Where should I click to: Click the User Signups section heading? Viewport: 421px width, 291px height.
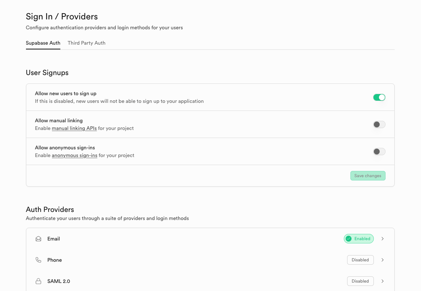click(47, 73)
